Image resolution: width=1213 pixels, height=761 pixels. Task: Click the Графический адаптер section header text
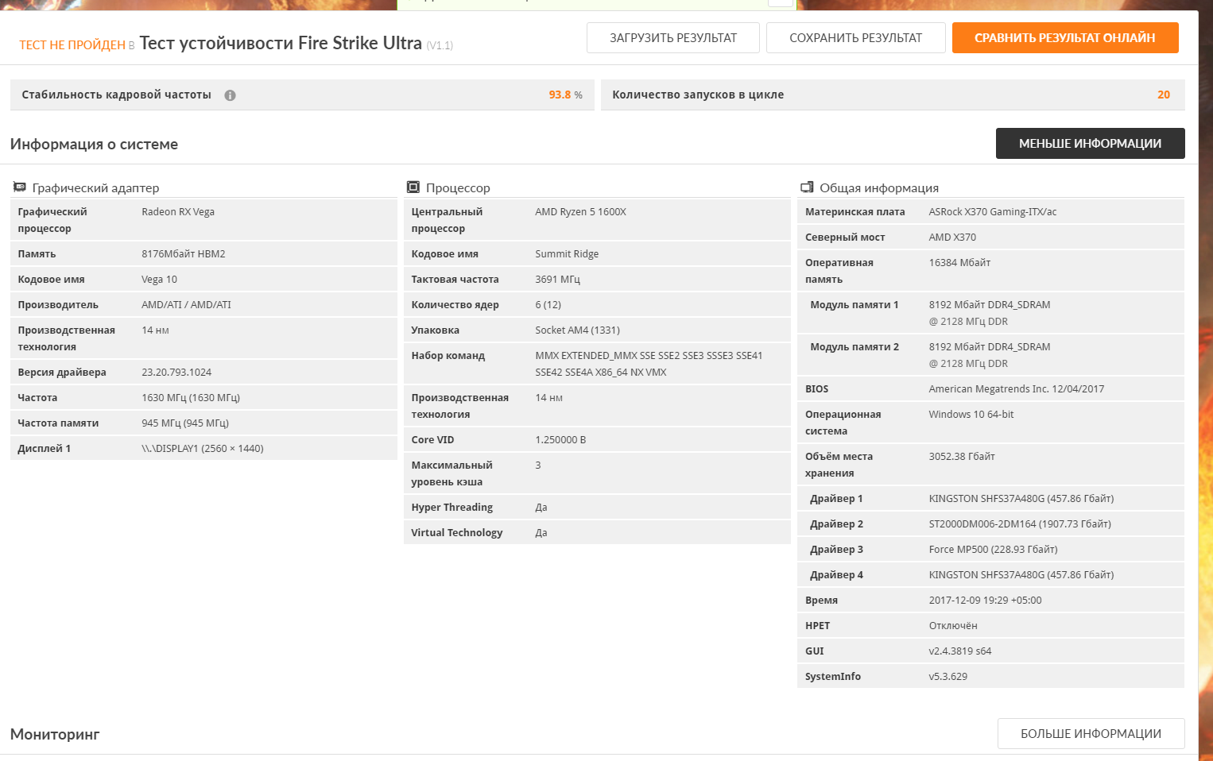[95, 188]
